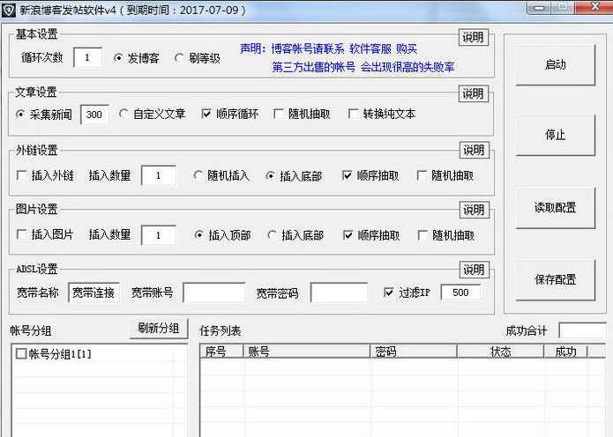613x437 pixels.
Task: Open 说明 for 外链设置
Action: click(474, 151)
